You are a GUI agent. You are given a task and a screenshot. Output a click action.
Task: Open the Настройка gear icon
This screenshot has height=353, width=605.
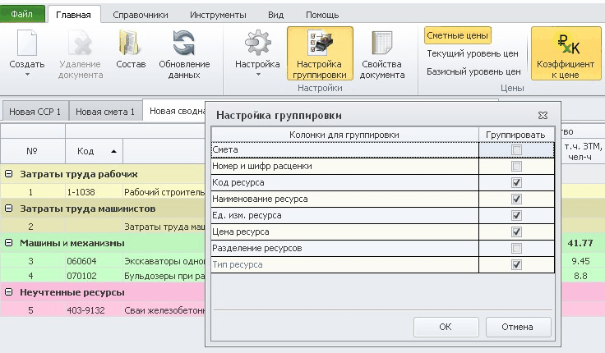(x=257, y=44)
